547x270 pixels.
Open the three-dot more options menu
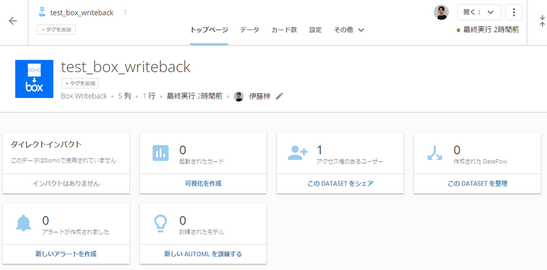513,12
